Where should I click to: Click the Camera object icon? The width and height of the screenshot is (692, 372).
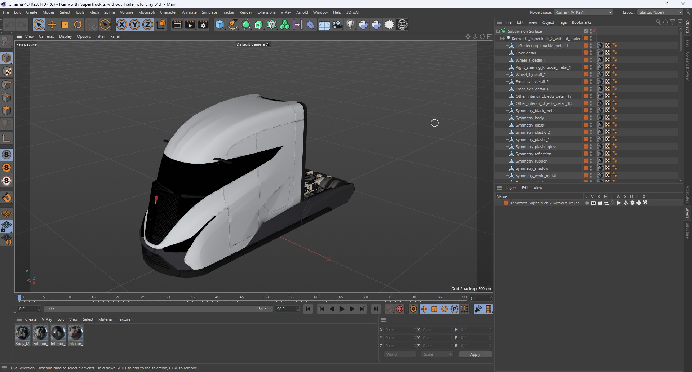[337, 25]
